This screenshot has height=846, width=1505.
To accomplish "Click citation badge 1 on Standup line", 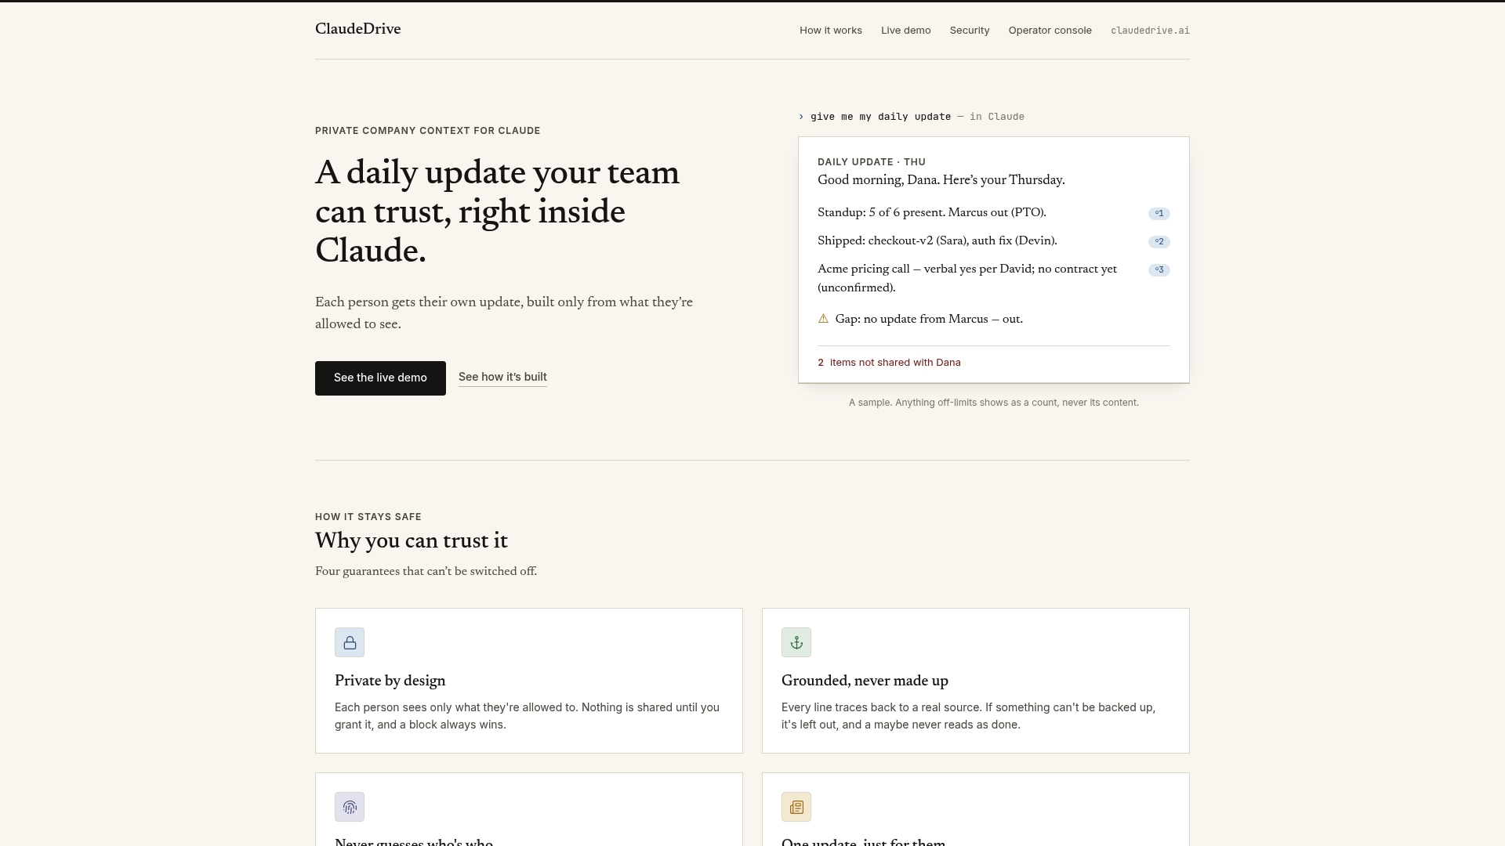I will (x=1159, y=214).
